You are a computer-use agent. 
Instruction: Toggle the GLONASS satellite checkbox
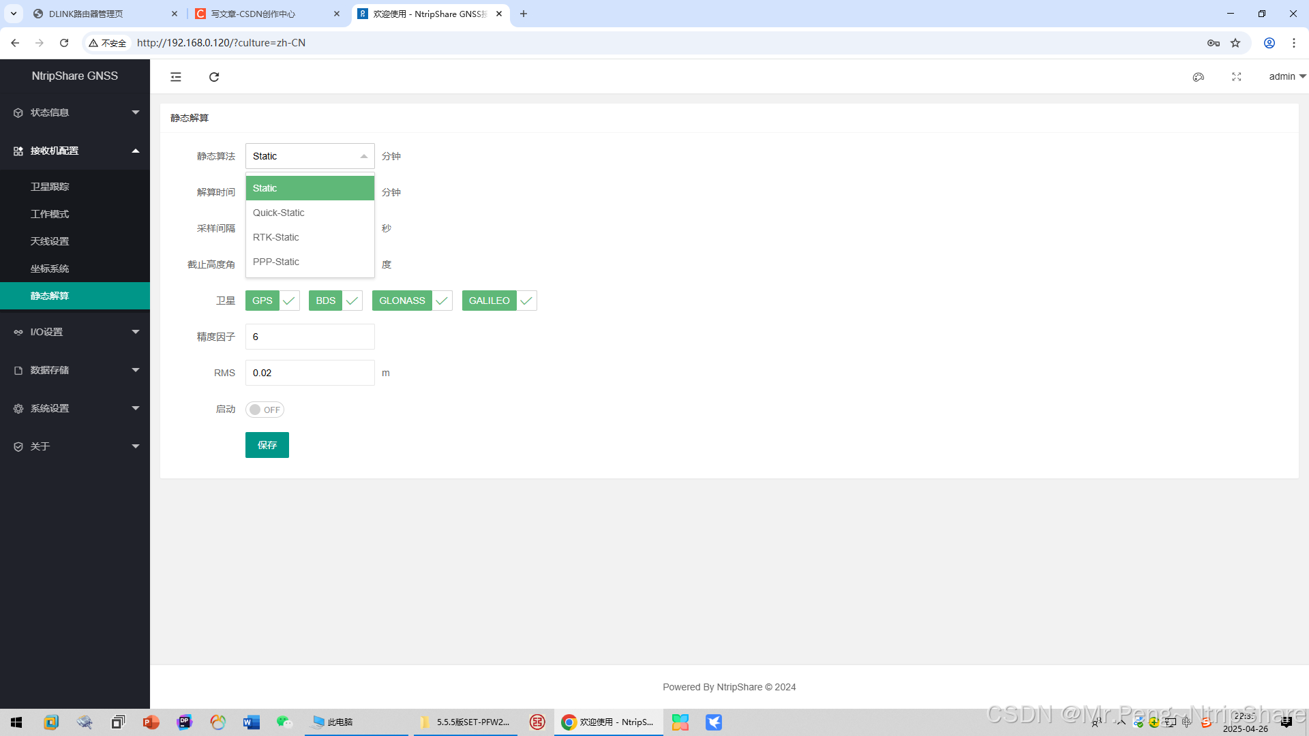point(412,301)
